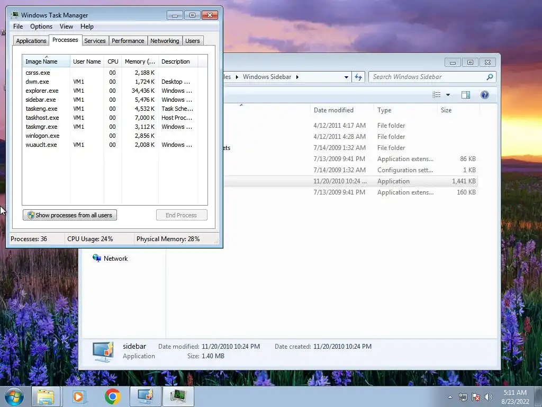Open Action Center flag icon
The width and height of the screenshot is (542, 407).
(x=476, y=397)
